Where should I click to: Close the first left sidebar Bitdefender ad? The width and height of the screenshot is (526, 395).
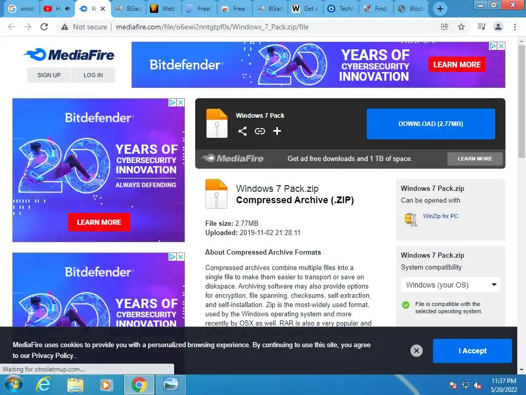coord(180,102)
